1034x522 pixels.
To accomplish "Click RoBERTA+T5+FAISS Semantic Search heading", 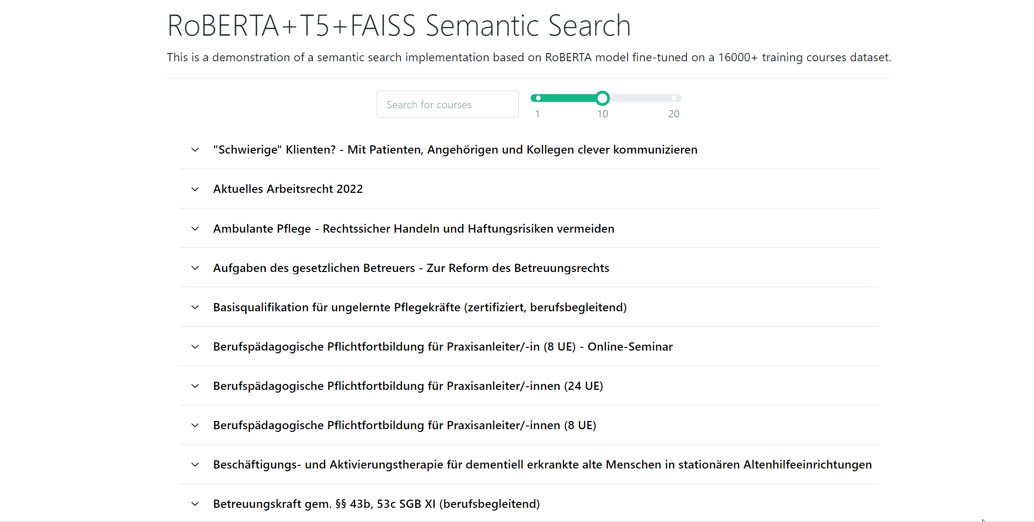I will click(399, 25).
